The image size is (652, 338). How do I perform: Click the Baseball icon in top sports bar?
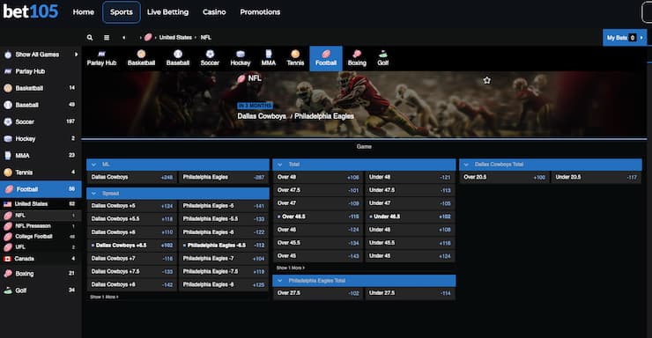point(178,54)
